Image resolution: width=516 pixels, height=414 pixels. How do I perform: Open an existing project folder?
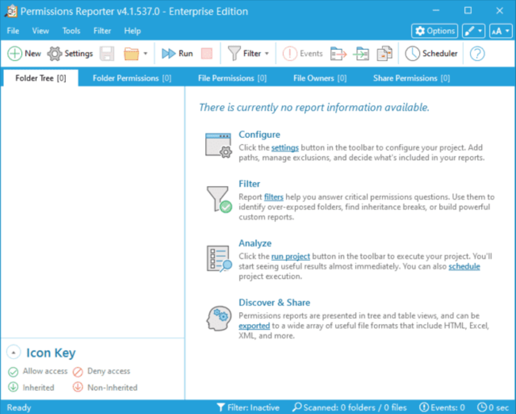click(x=133, y=53)
